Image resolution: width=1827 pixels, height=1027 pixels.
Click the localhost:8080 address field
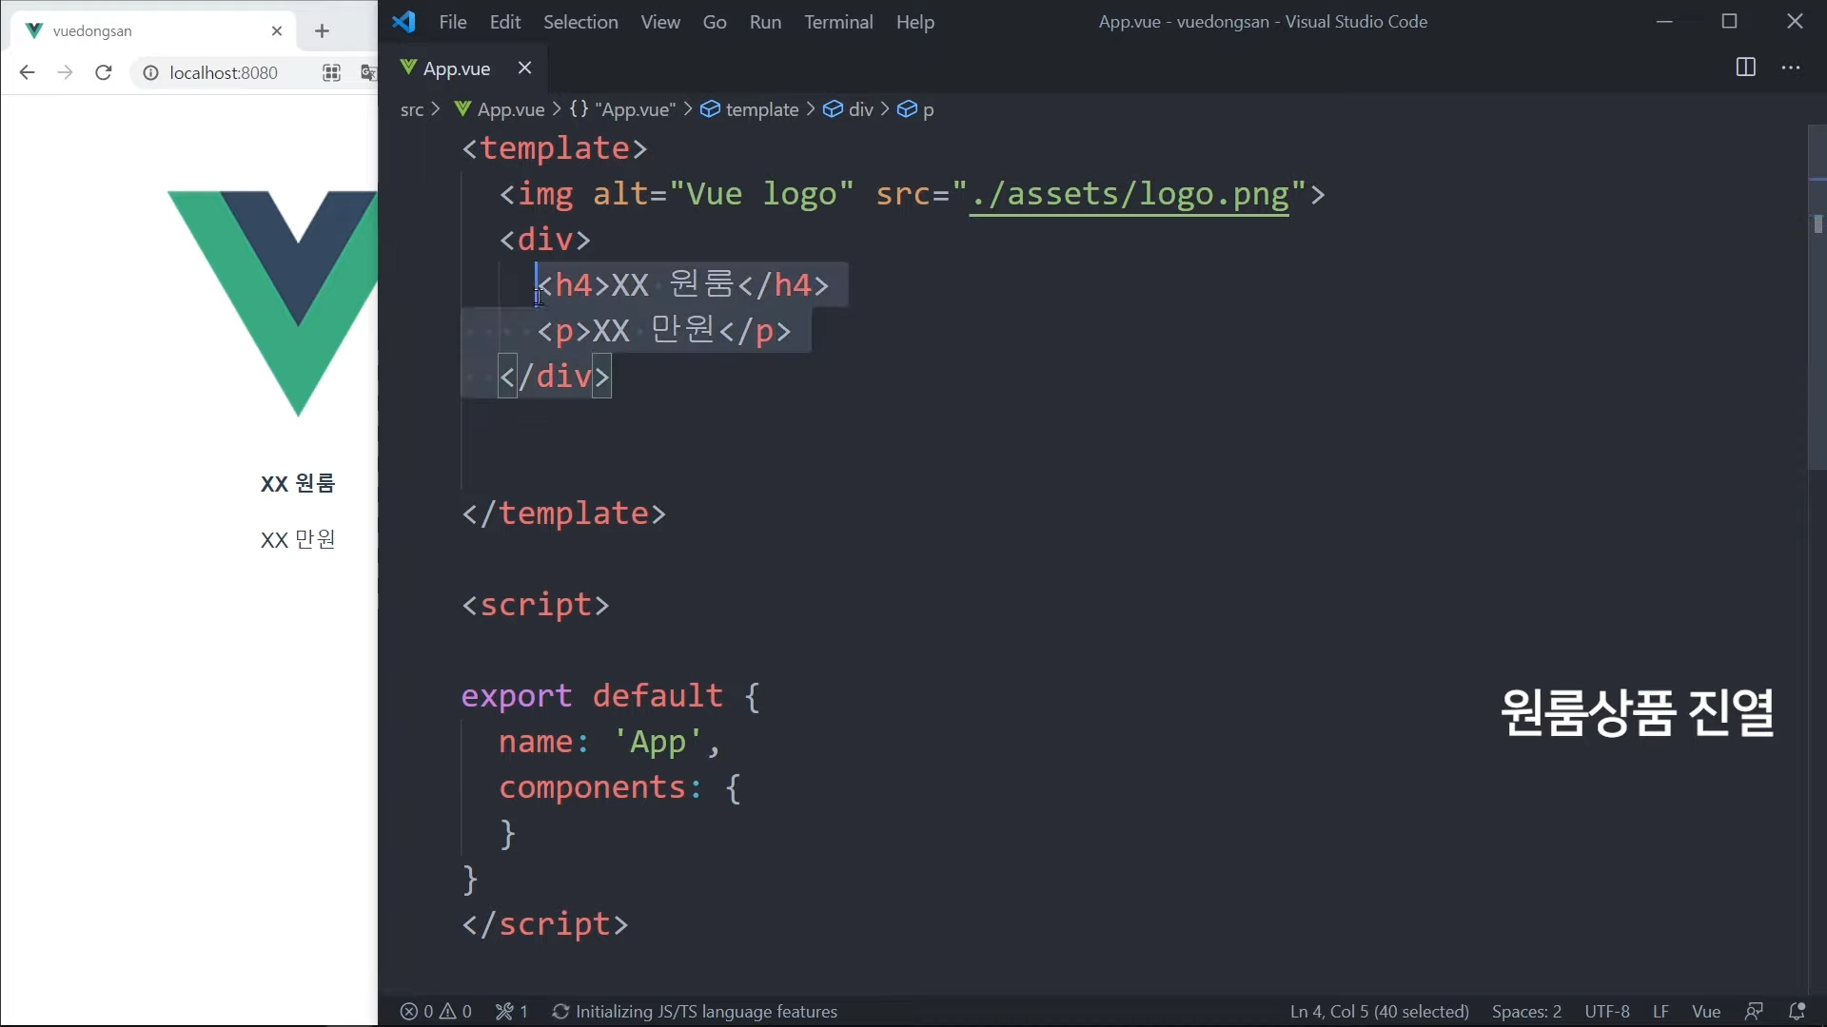click(224, 72)
